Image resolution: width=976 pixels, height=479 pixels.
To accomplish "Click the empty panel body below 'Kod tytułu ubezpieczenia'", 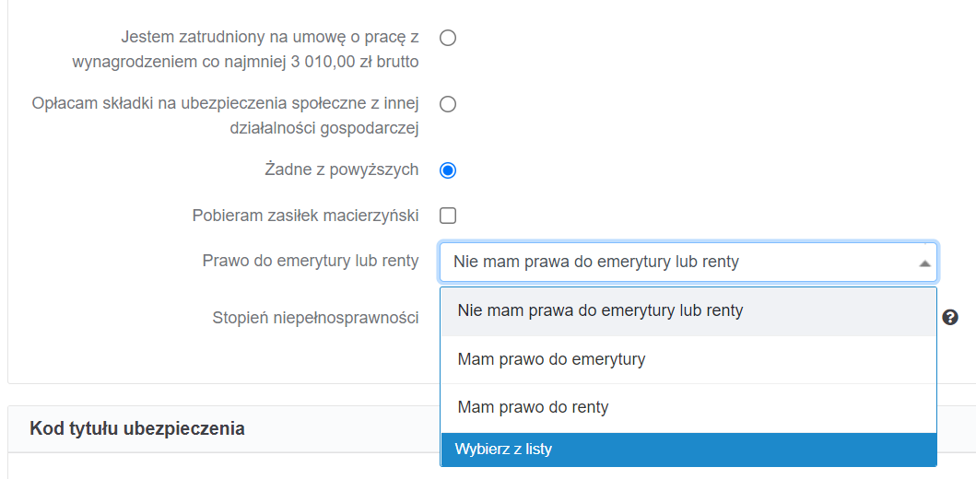I will click(x=224, y=466).
